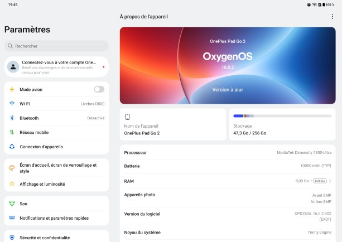
Task: Click the Noyau du système row
Action: 228,233
